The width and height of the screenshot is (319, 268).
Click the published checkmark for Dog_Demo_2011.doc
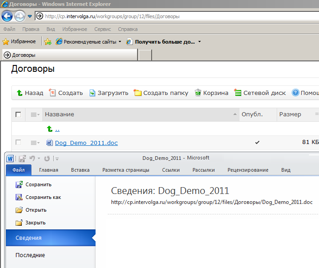(x=257, y=142)
